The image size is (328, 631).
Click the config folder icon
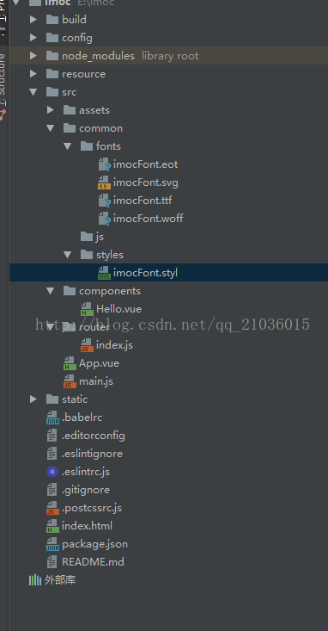(x=52, y=37)
